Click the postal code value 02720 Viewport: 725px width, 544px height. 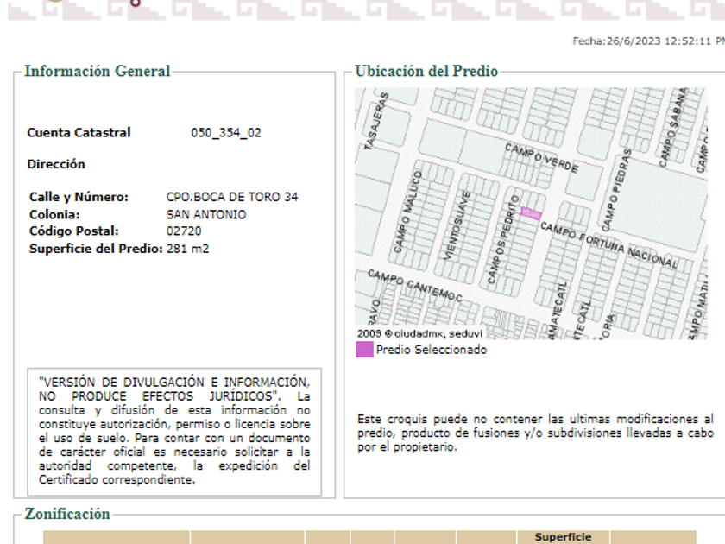pyautogui.click(x=184, y=231)
